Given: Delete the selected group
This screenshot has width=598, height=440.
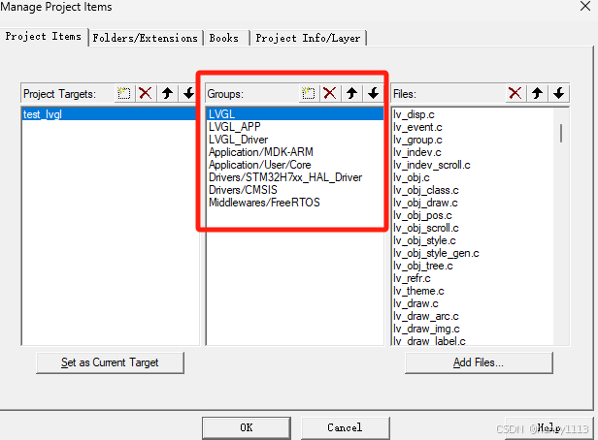Looking at the screenshot, I should (x=330, y=93).
